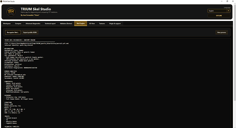Start a New process
Viewport: 236px width, 128px height.
pos(222,32)
